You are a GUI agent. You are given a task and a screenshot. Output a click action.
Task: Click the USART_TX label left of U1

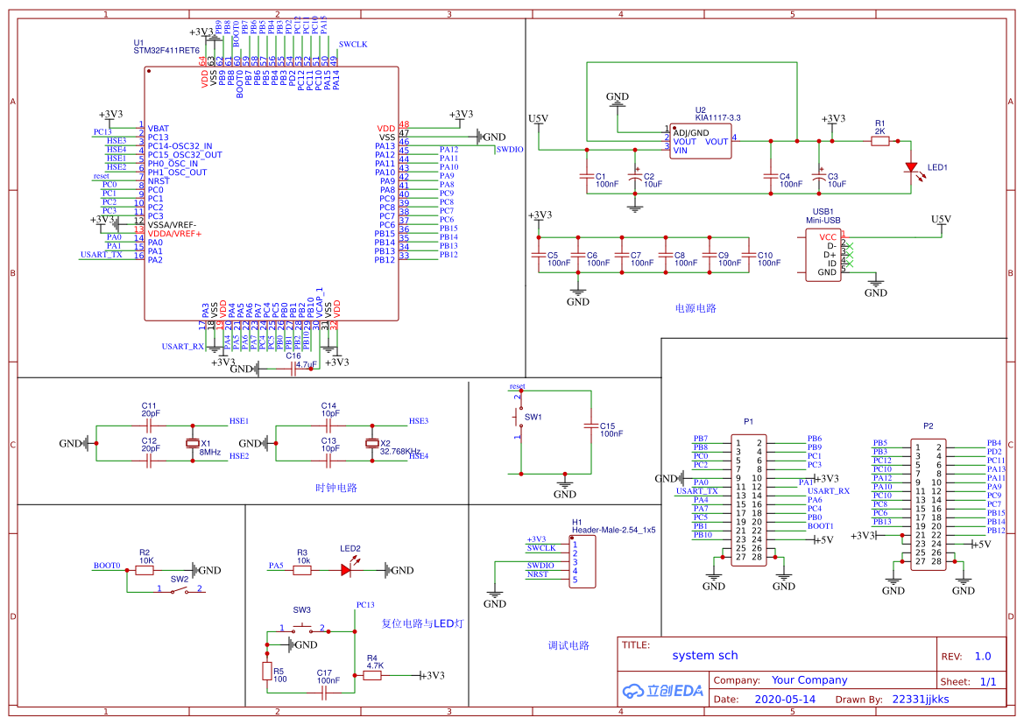pos(102,255)
